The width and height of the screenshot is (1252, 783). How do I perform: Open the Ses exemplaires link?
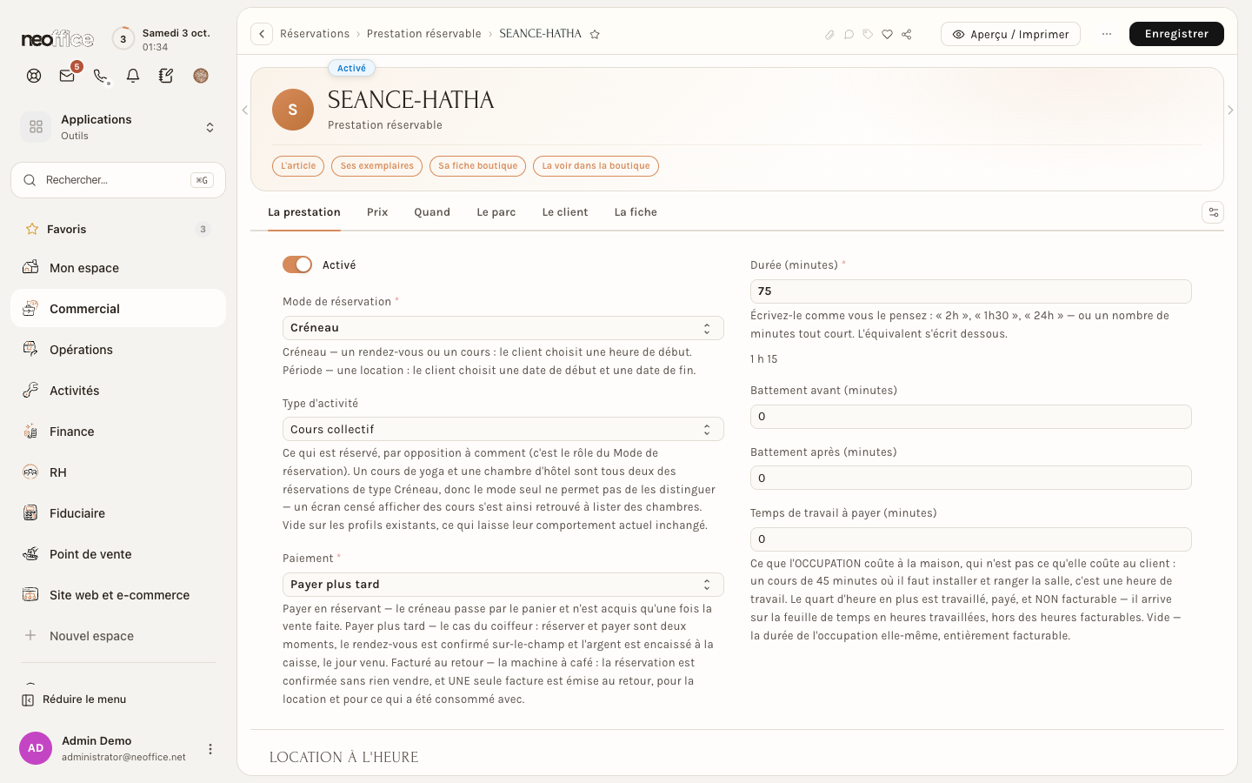point(376,166)
